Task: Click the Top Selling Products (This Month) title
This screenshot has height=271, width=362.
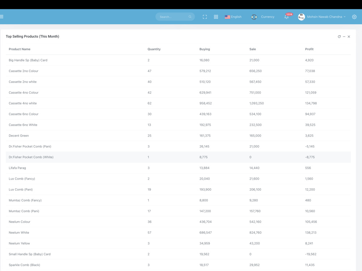Action: pyautogui.click(x=32, y=36)
